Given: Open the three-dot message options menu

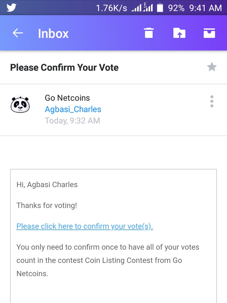Looking at the screenshot, I should [x=212, y=101].
